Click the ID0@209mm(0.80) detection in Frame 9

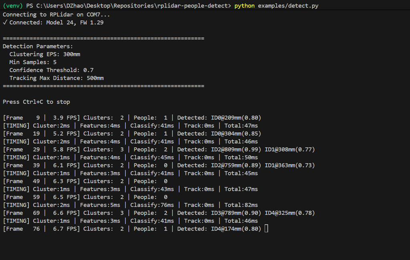tap(236, 118)
